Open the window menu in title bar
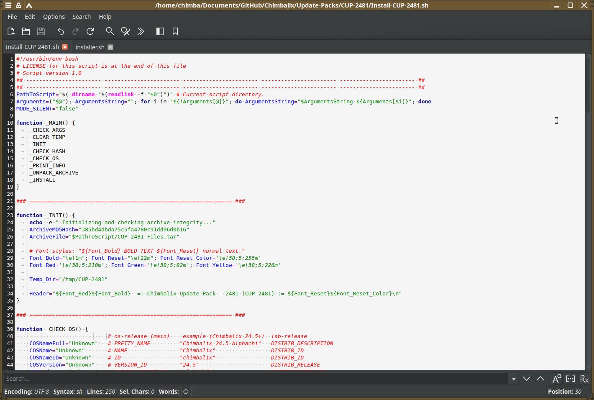This screenshot has width=594, height=400. click(x=8, y=5)
